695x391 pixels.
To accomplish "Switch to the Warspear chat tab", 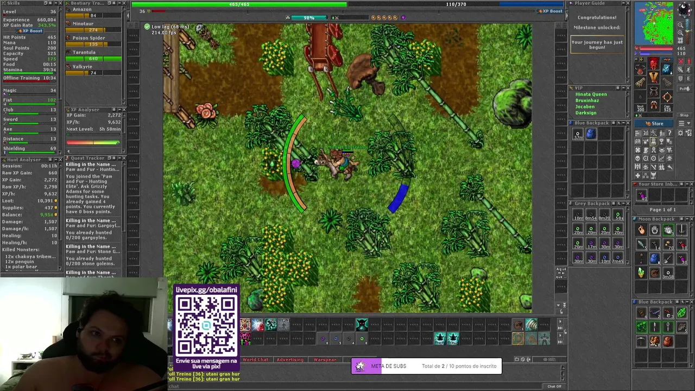I will coord(325,360).
